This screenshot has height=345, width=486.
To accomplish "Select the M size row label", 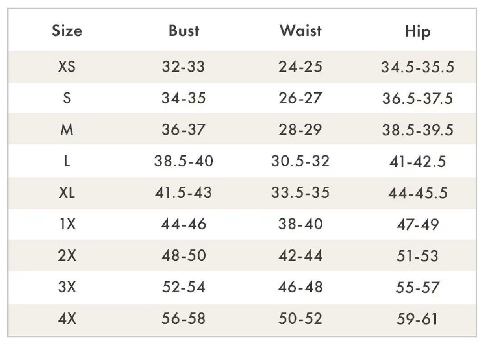I will click(67, 130).
